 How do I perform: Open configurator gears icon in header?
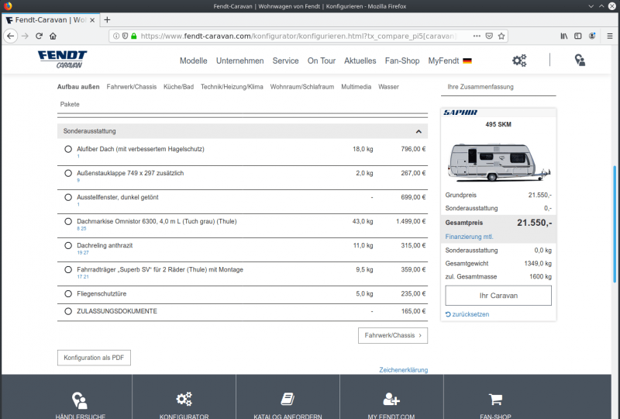[519, 61]
